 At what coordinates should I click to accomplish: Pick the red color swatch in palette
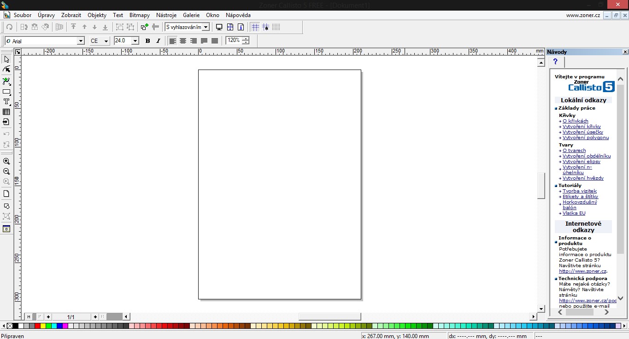[x=37, y=326]
